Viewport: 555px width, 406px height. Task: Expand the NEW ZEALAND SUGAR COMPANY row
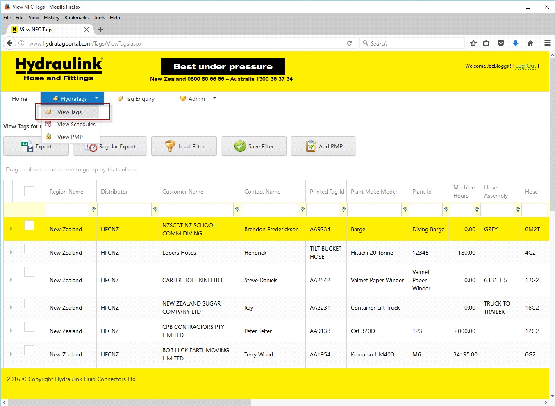click(x=11, y=307)
